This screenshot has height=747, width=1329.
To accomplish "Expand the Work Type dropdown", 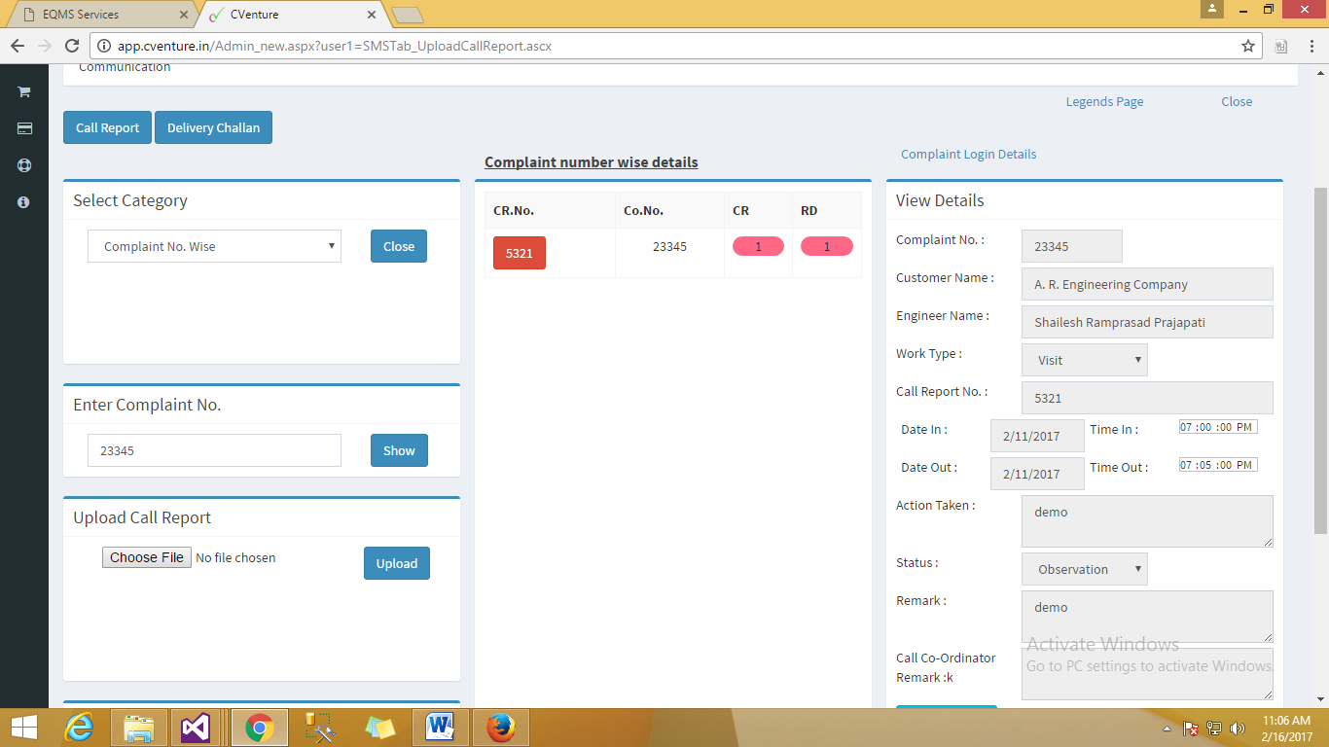I will pos(1085,360).
